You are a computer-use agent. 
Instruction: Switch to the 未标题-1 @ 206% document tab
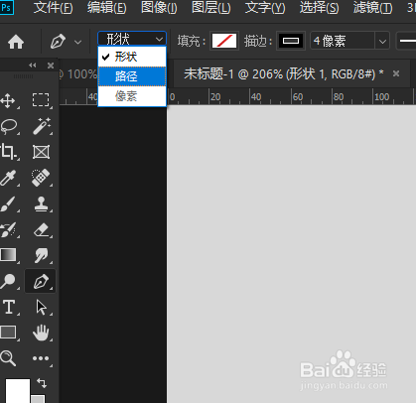(x=284, y=73)
